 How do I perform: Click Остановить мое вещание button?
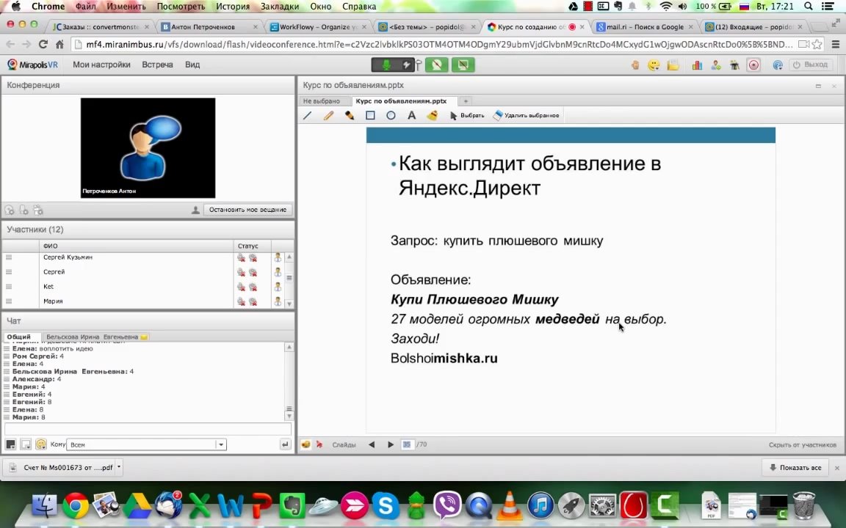pyautogui.click(x=247, y=210)
